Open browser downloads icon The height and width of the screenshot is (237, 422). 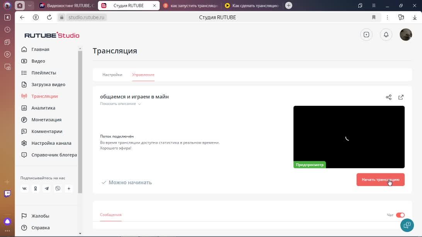(415, 17)
